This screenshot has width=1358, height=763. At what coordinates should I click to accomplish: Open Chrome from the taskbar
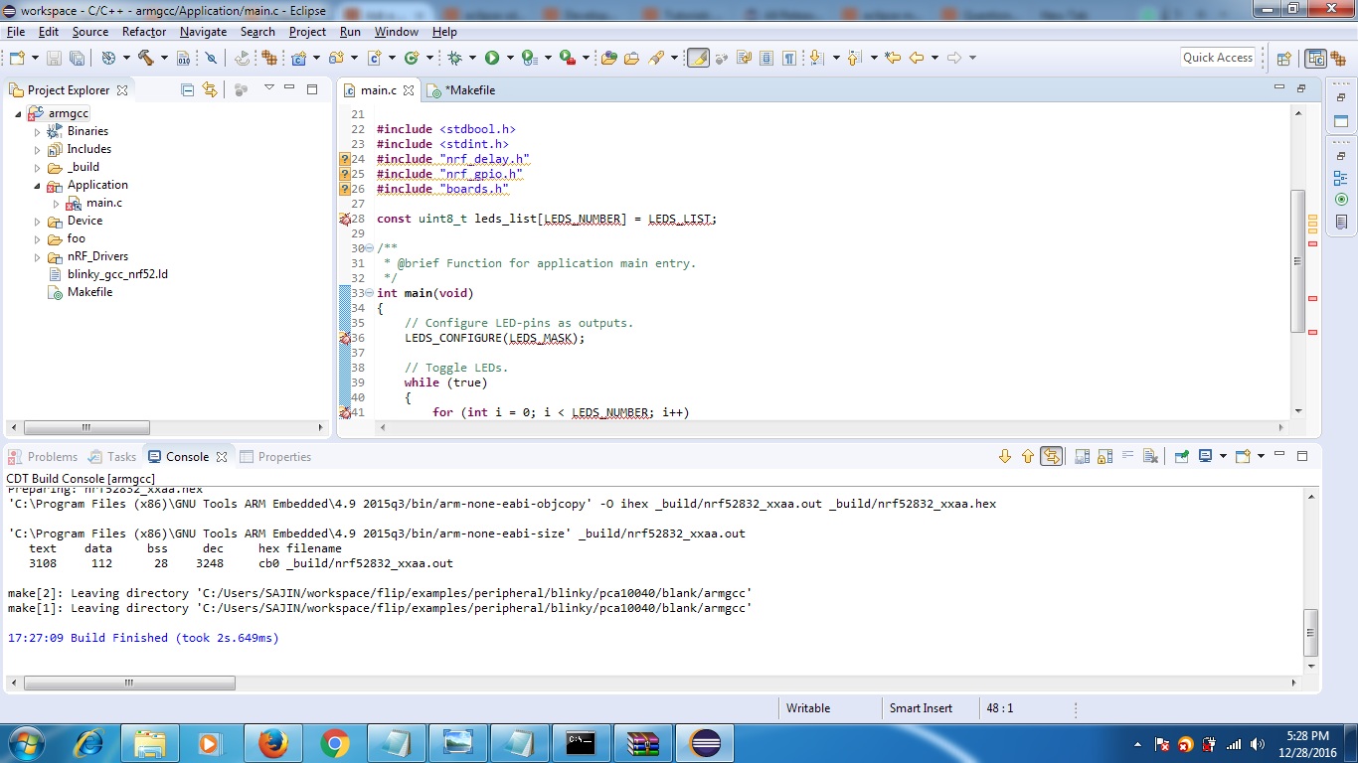point(335,743)
